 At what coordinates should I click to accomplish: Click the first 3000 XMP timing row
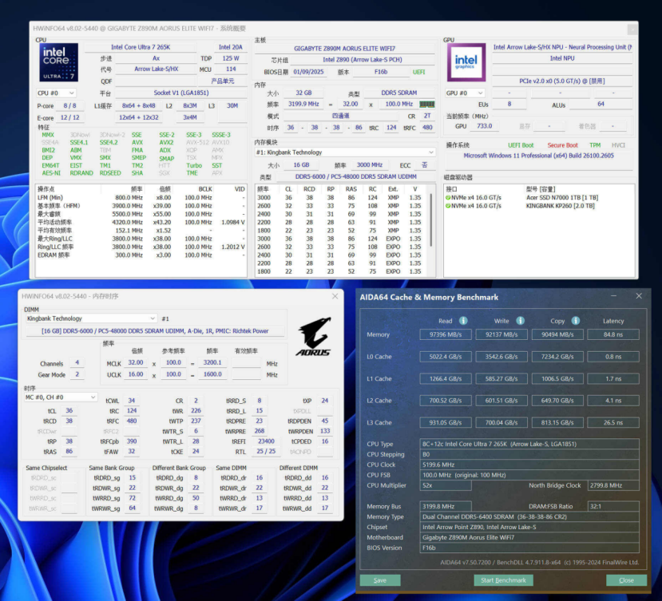[x=340, y=197]
